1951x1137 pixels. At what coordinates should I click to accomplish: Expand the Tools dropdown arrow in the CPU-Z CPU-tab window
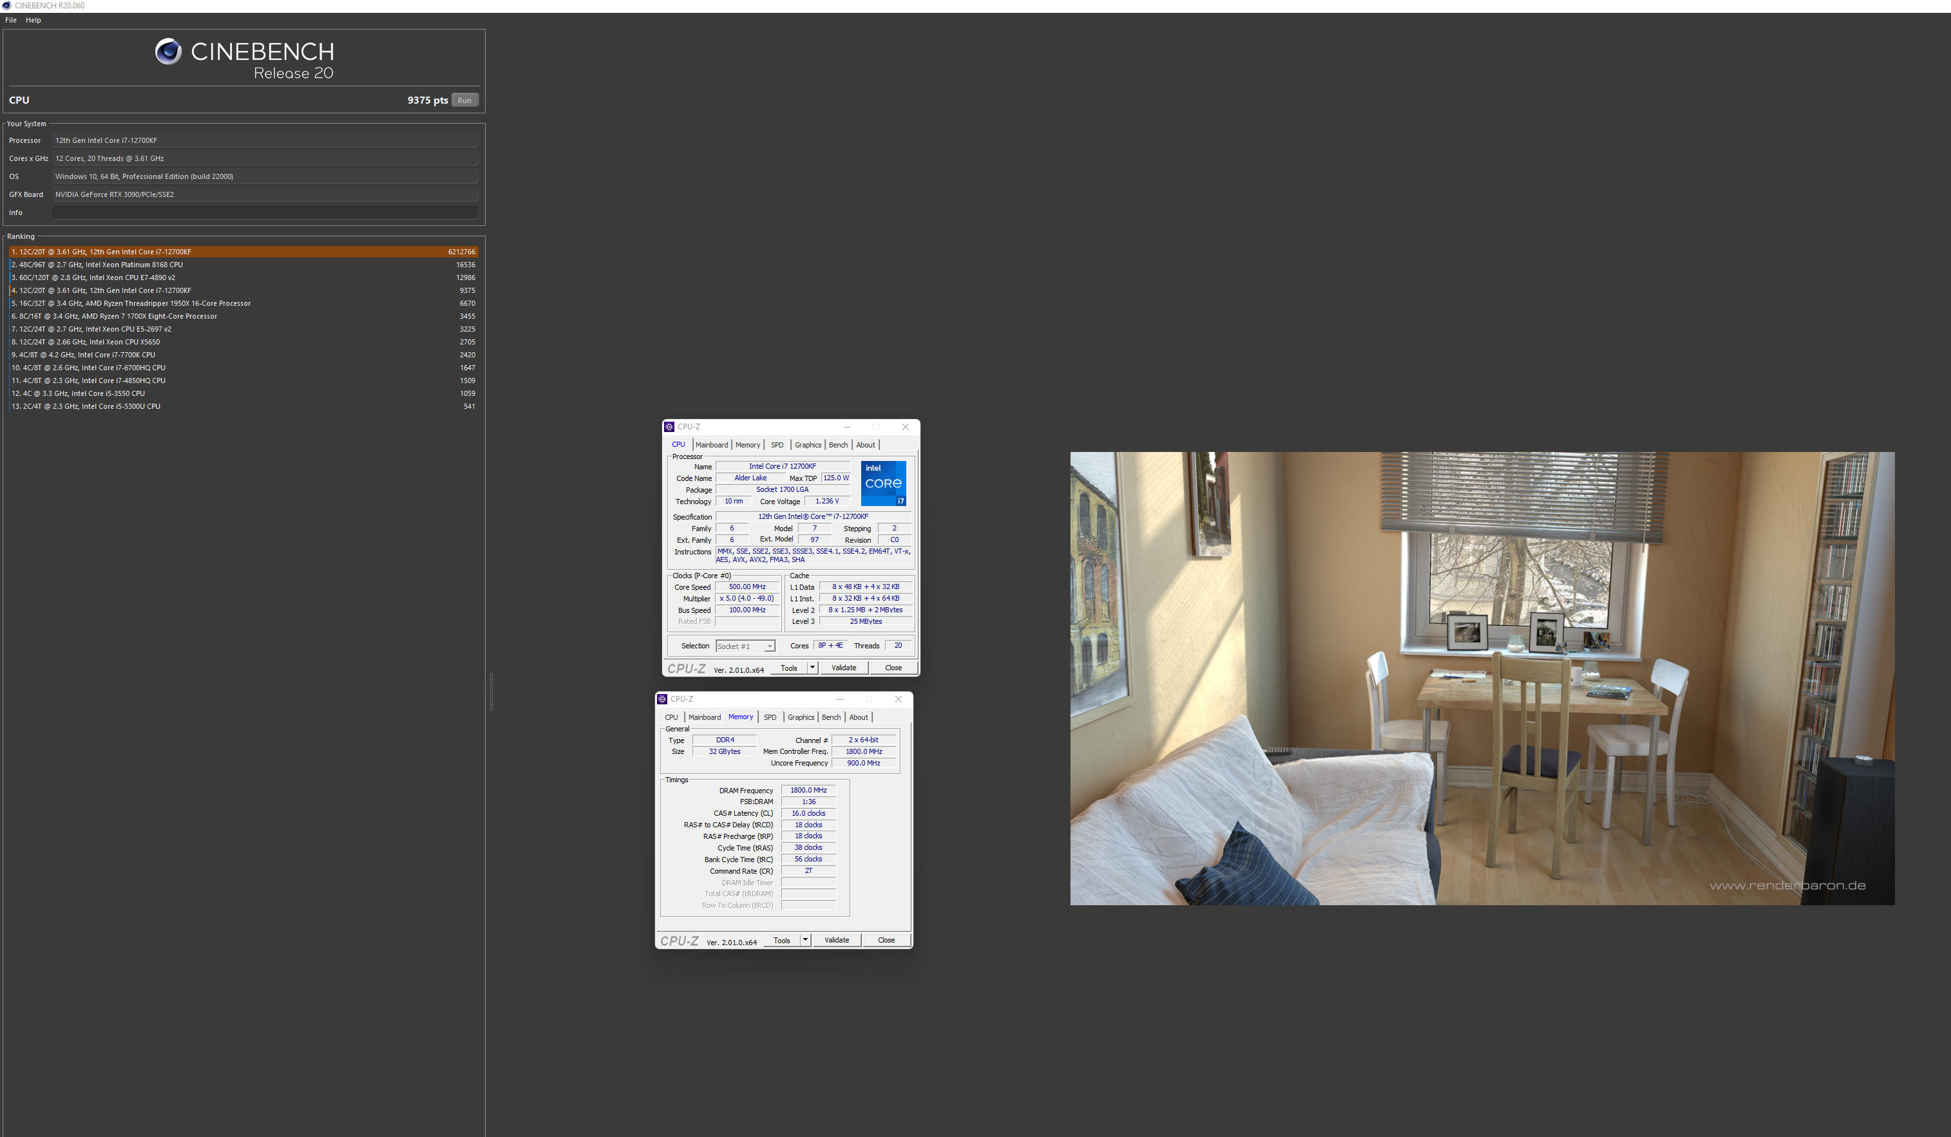point(812,668)
